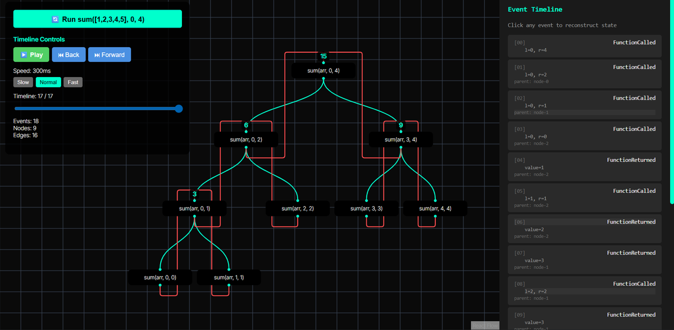This screenshot has width=674, height=330.
Task: Select the sum(arr, 0, 4) root node
Action: tap(324, 70)
